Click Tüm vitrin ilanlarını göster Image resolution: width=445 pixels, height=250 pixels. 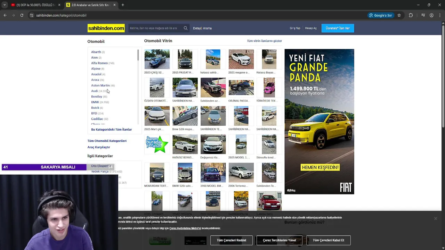point(264,41)
